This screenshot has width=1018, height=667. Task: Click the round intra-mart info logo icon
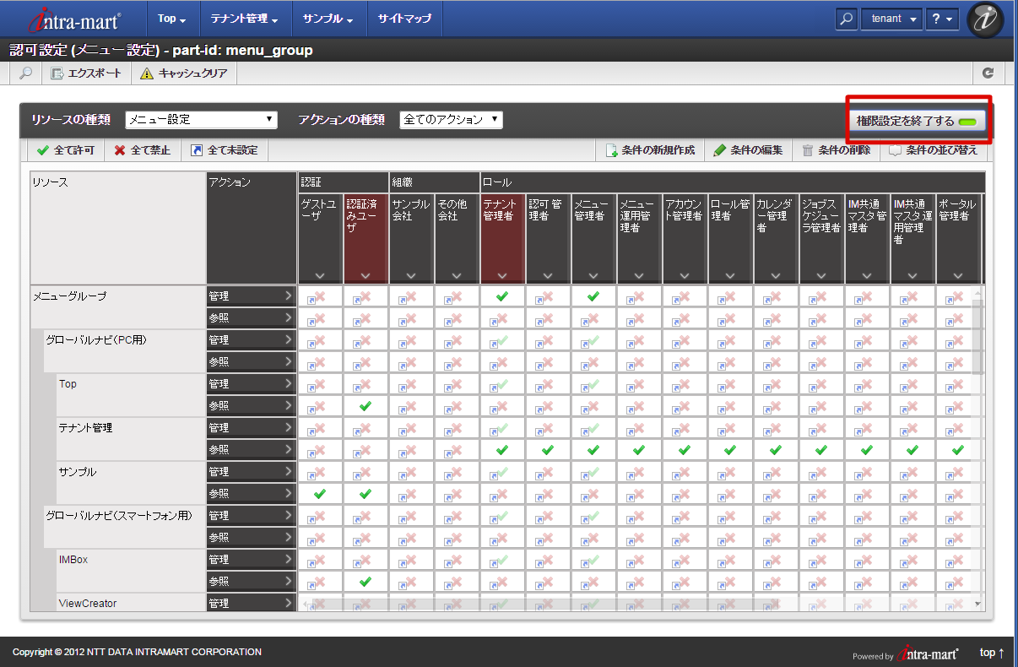point(984,20)
